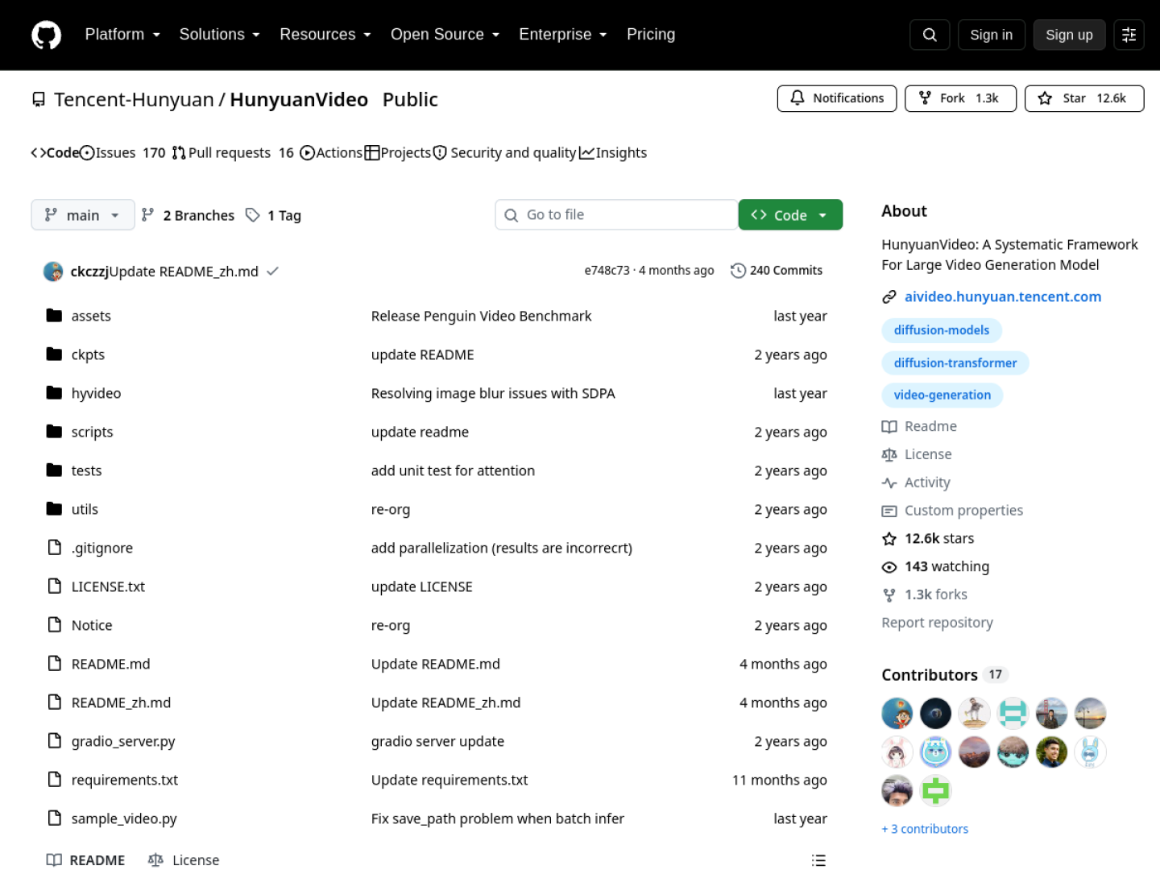
Task: Open the sample_video.py file
Action: click(124, 818)
